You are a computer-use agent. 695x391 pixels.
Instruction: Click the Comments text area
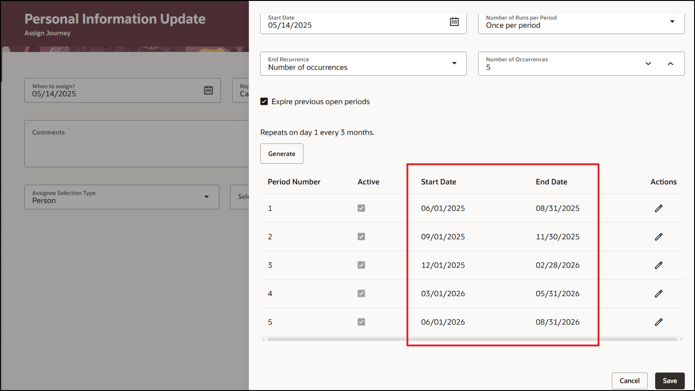click(136, 144)
